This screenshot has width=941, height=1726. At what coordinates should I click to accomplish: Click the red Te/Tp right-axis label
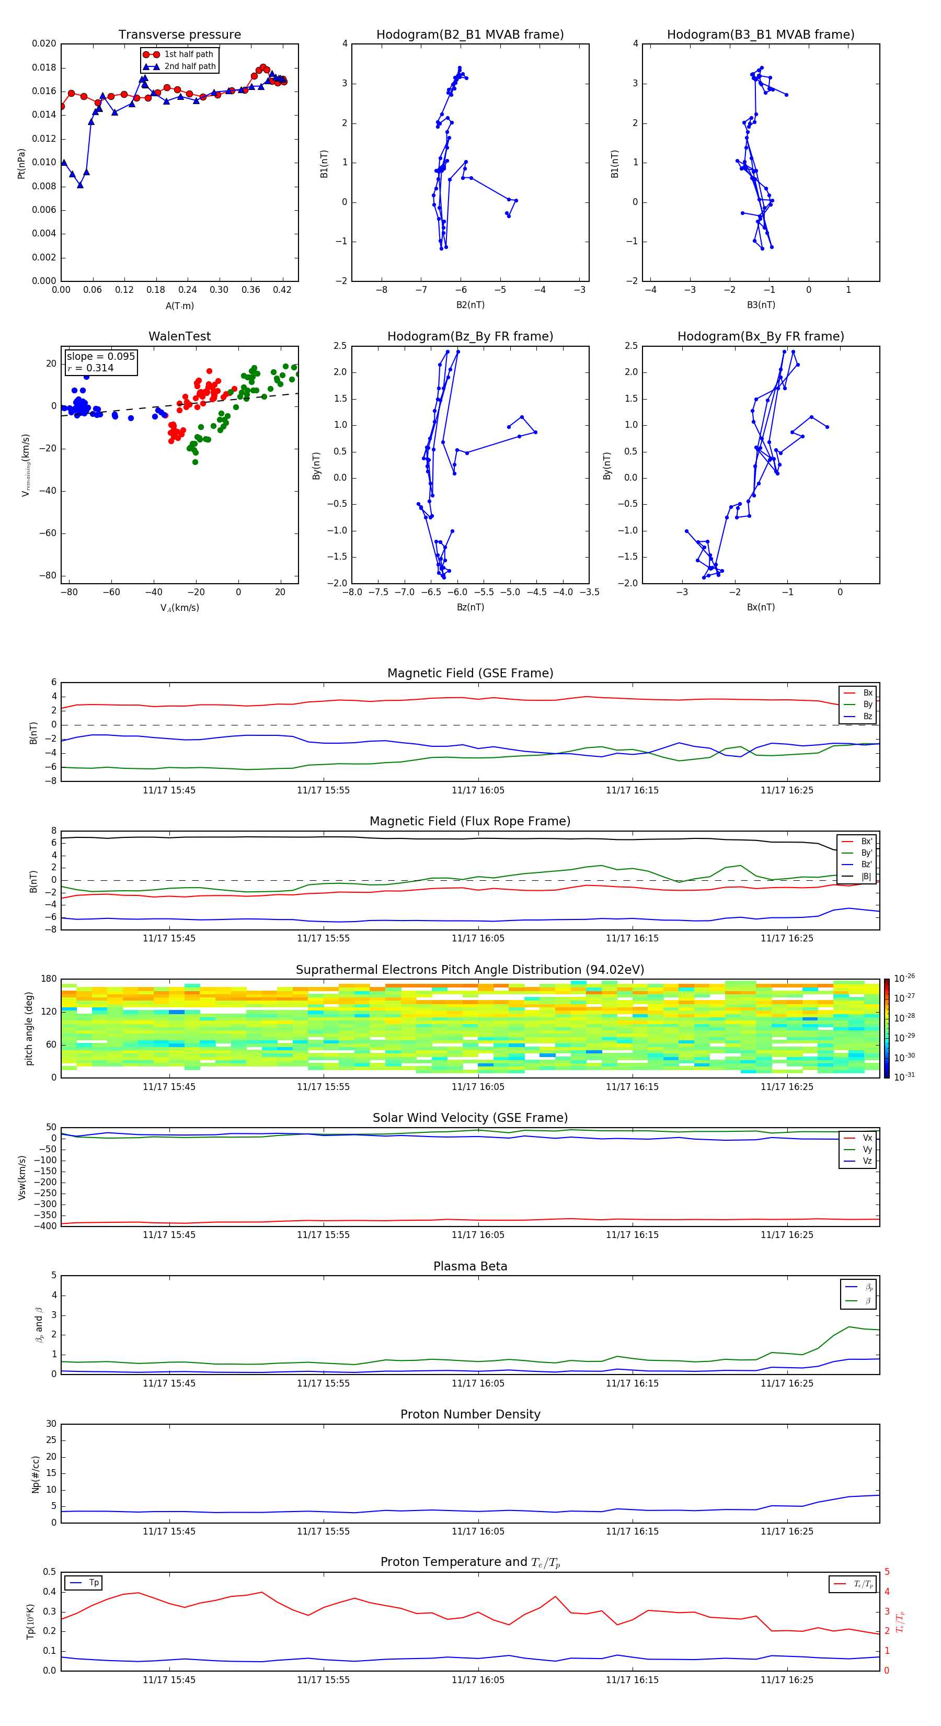coord(900,1622)
